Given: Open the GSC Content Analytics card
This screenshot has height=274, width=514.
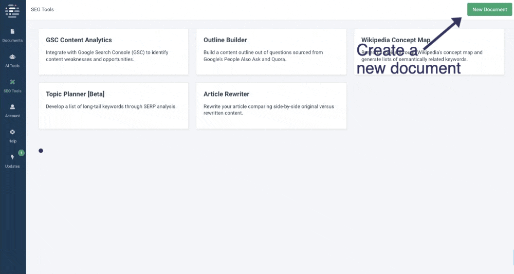Looking at the screenshot, I should point(114,52).
